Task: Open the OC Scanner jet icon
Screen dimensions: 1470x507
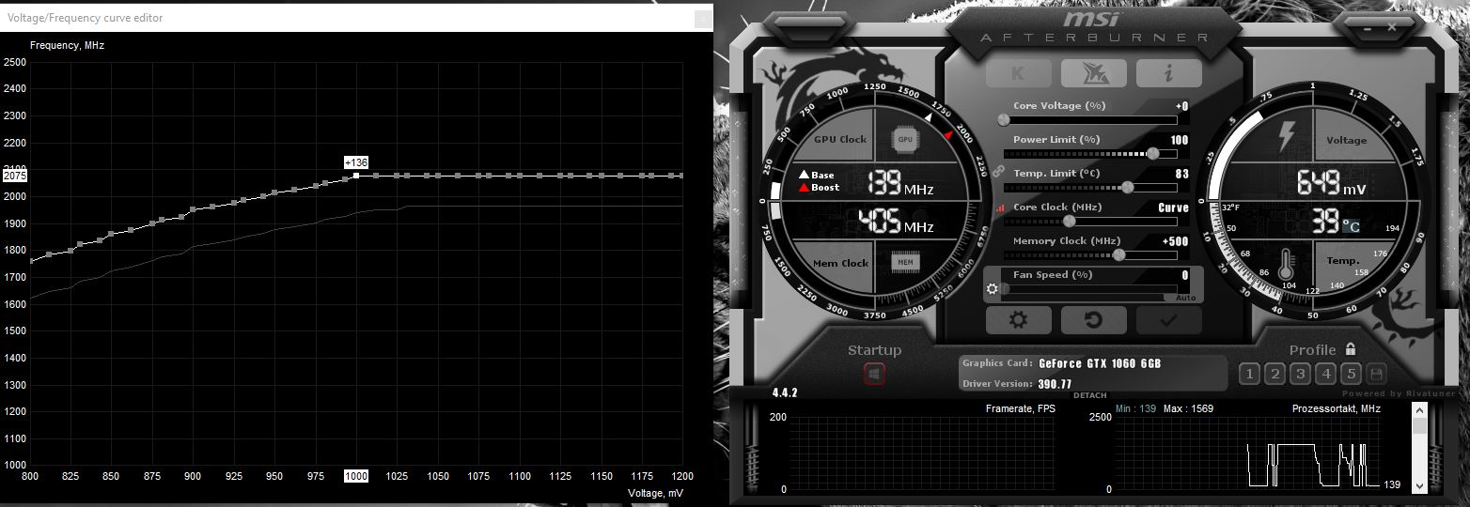Action: 1094,73
